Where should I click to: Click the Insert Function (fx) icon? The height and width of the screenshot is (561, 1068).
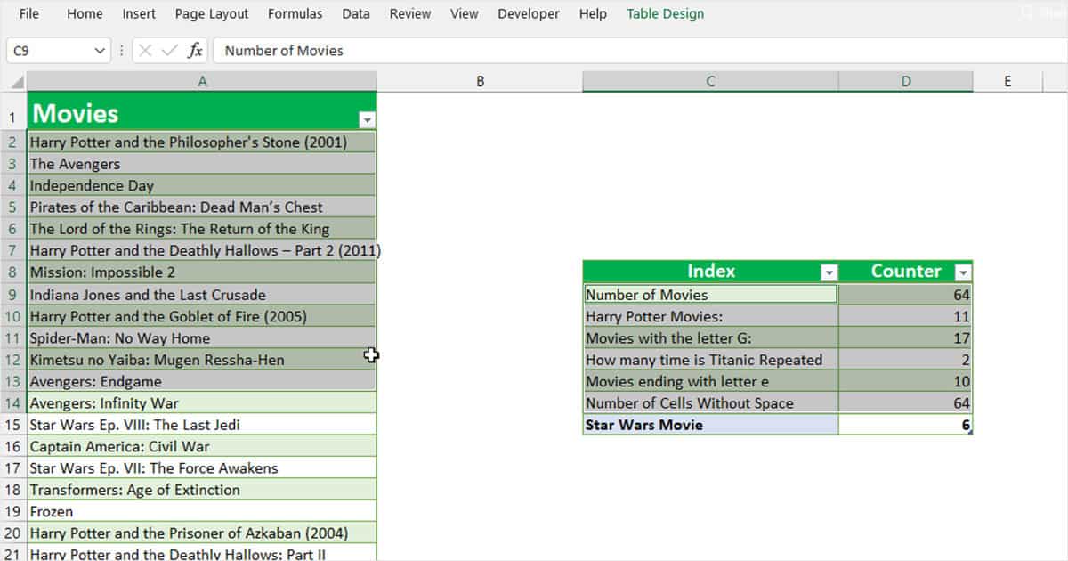195,51
